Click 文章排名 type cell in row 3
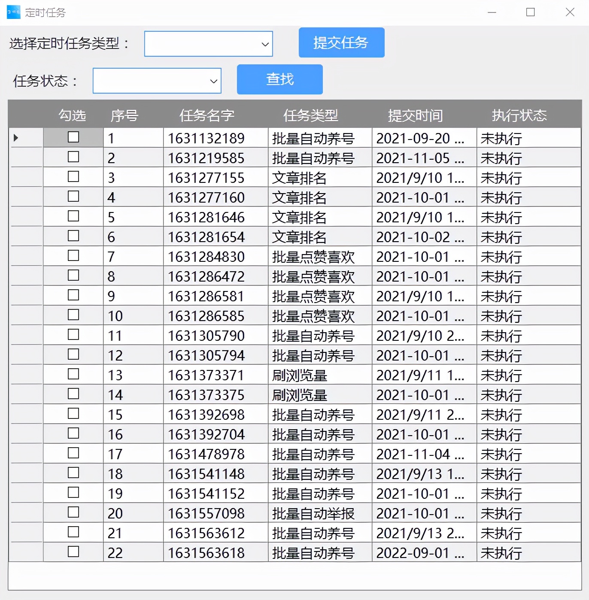This screenshot has height=600, width=589. 320,178
